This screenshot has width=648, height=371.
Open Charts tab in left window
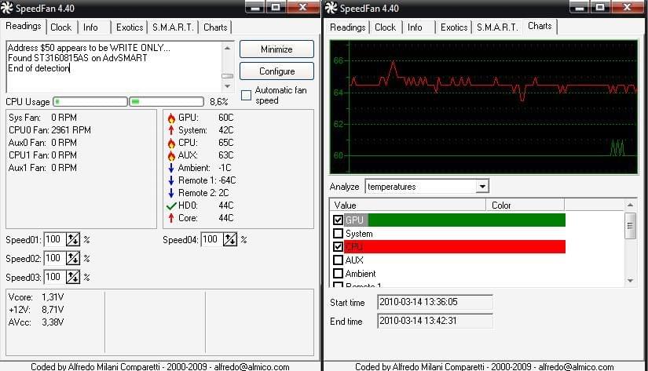coord(215,27)
